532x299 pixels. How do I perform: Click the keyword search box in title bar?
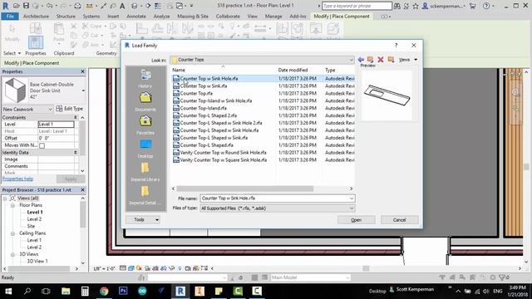click(357, 6)
